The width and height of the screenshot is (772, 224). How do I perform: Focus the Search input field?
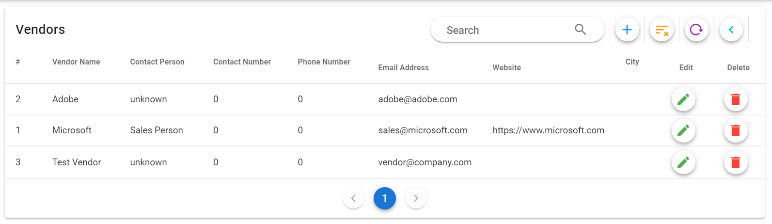pyautogui.click(x=504, y=30)
